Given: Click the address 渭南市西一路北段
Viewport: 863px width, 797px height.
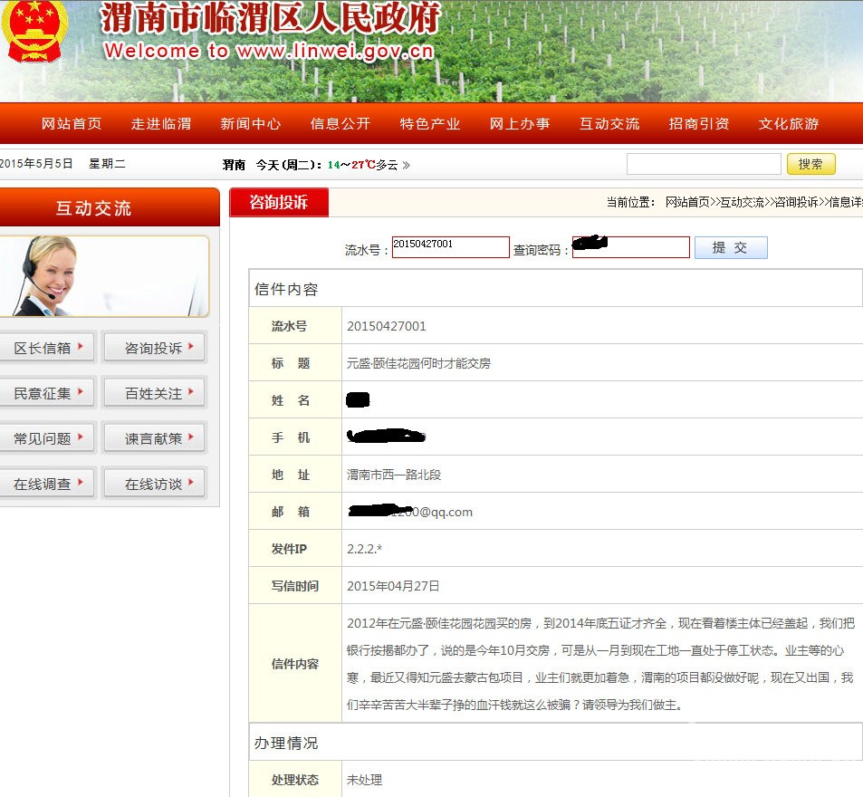Looking at the screenshot, I should (x=394, y=475).
